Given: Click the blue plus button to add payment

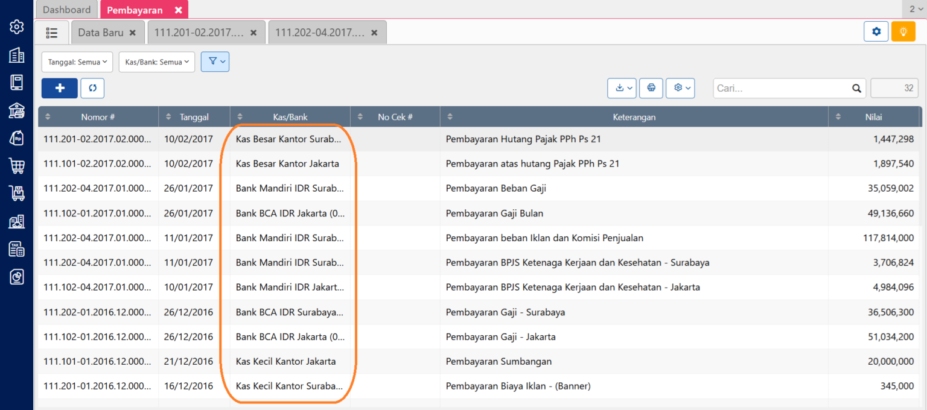Looking at the screenshot, I should tap(59, 88).
